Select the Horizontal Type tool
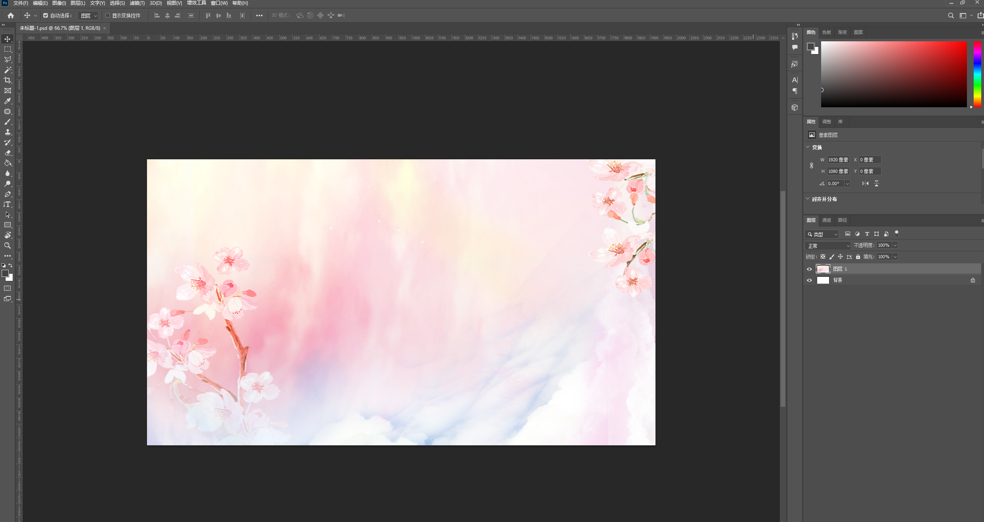The width and height of the screenshot is (984, 522). tap(8, 204)
